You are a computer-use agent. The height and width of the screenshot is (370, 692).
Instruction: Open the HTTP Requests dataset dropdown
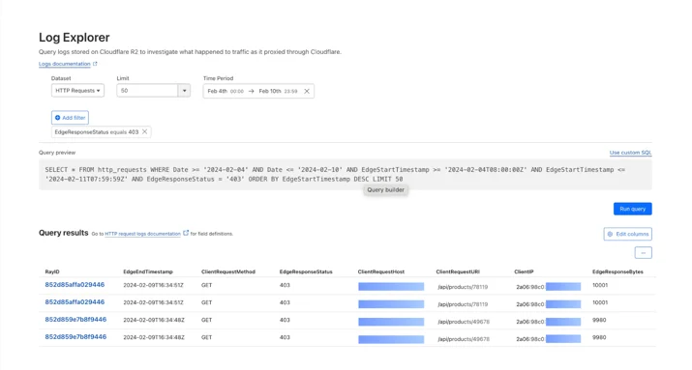pyautogui.click(x=77, y=90)
